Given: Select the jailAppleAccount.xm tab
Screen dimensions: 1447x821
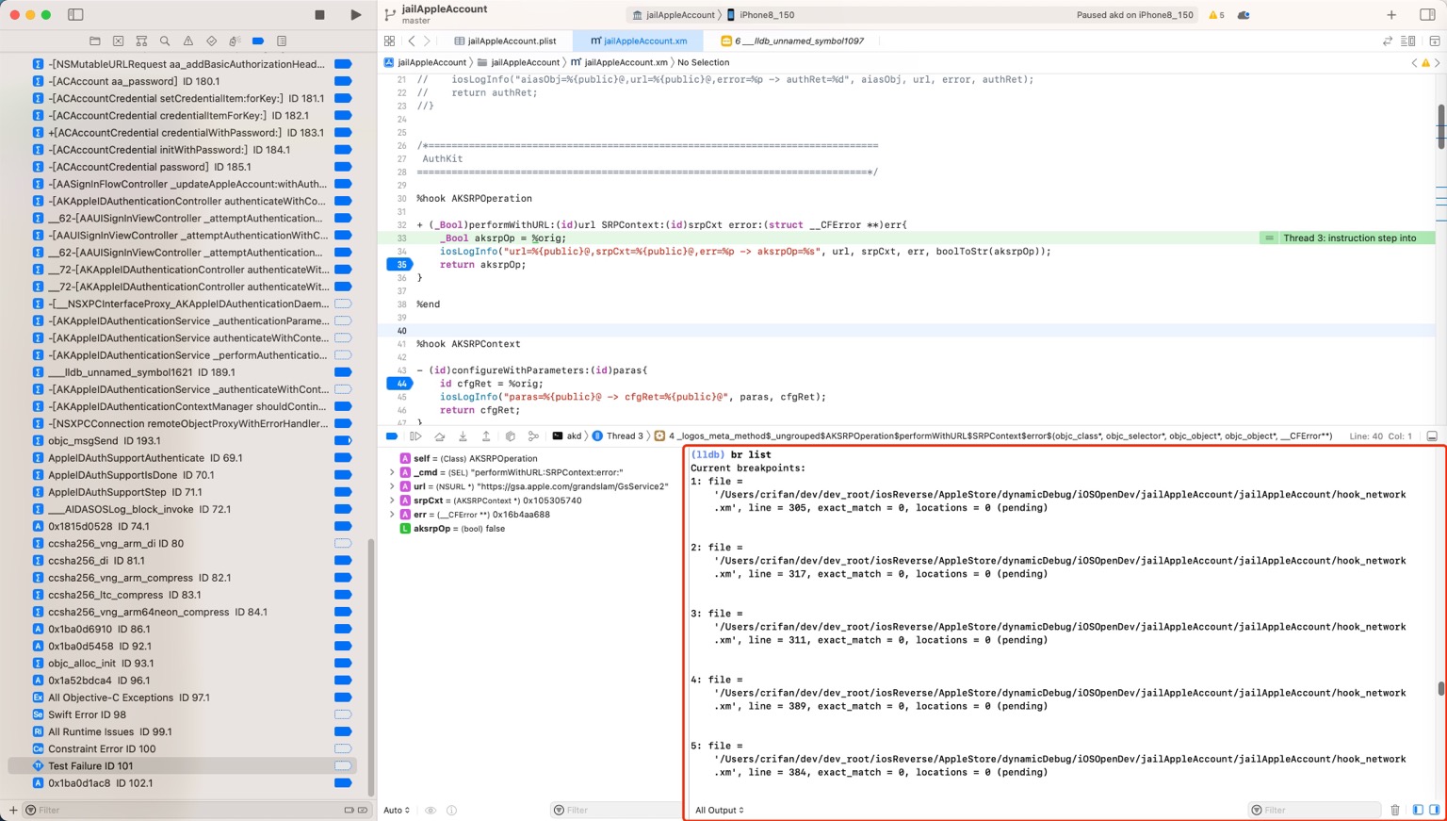Looking at the screenshot, I should pos(639,41).
